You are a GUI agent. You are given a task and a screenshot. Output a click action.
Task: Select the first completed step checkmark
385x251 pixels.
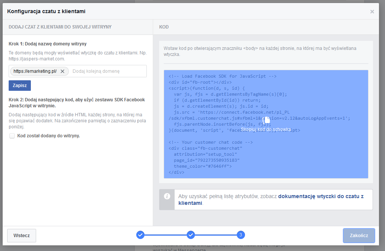[140, 235]
